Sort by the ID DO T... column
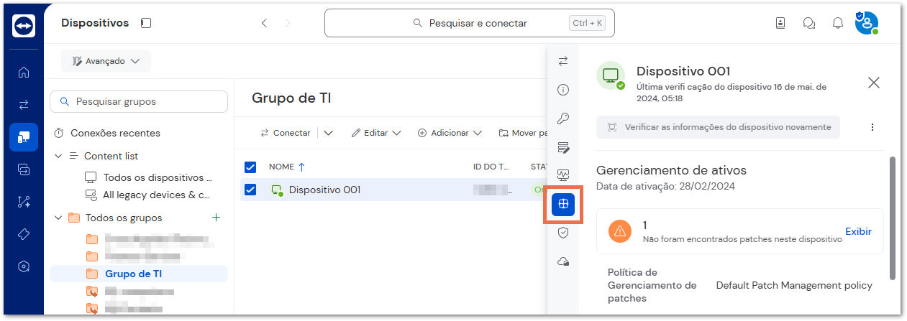 pyautogui.click(x=491, y=167)
